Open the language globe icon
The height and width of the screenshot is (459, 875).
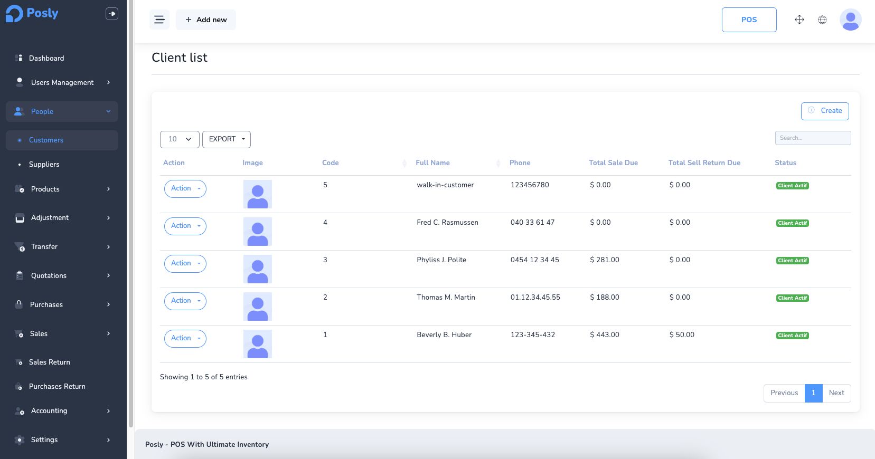822,20
